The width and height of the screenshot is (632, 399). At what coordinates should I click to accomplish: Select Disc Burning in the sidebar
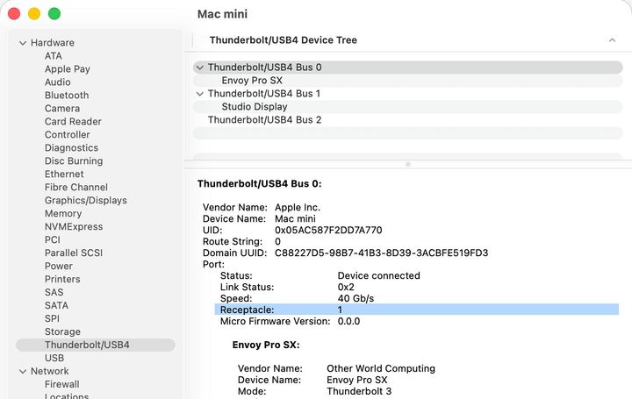pyautogui.click(x=74, y=161)
